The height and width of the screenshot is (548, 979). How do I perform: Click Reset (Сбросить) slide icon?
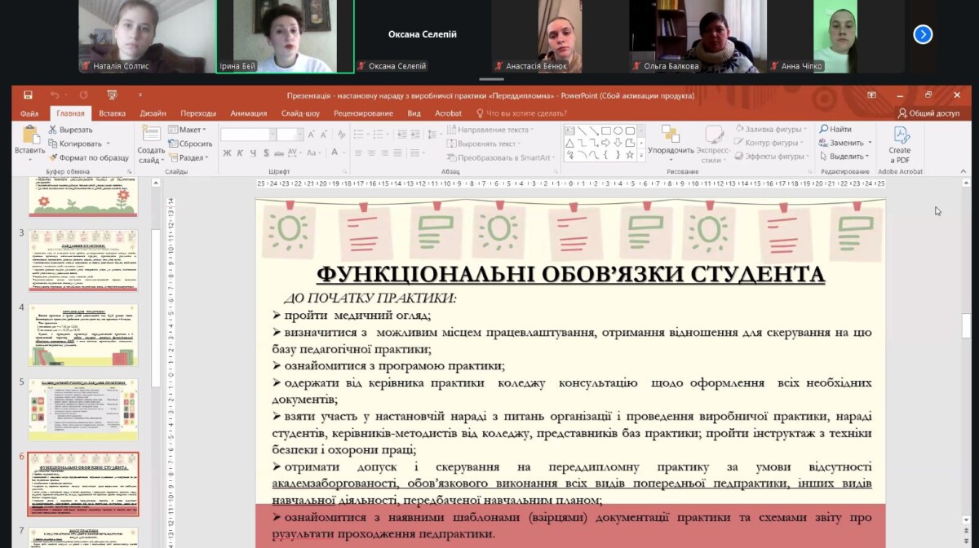click(174, 144)
